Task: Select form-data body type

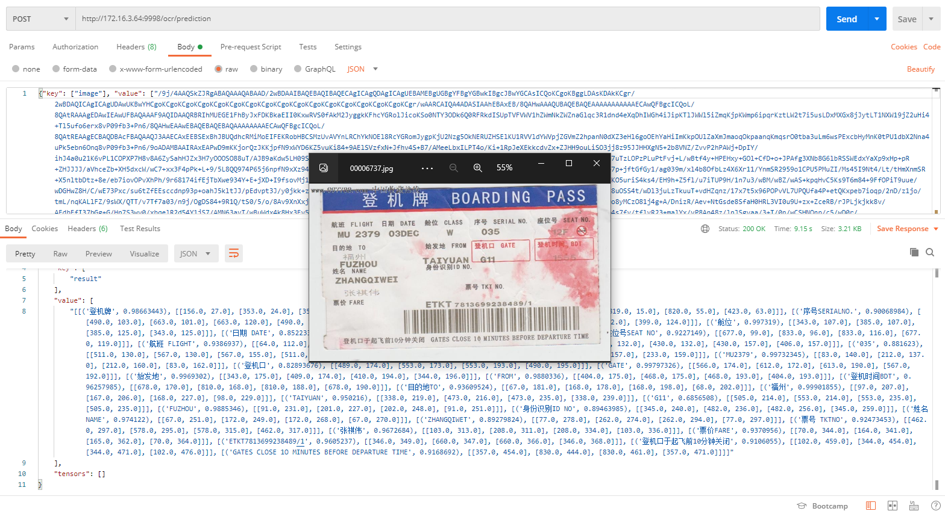Action: (x=75, y=69)
